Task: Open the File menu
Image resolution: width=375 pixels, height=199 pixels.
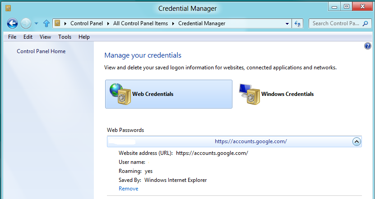Action: (12, 37)
